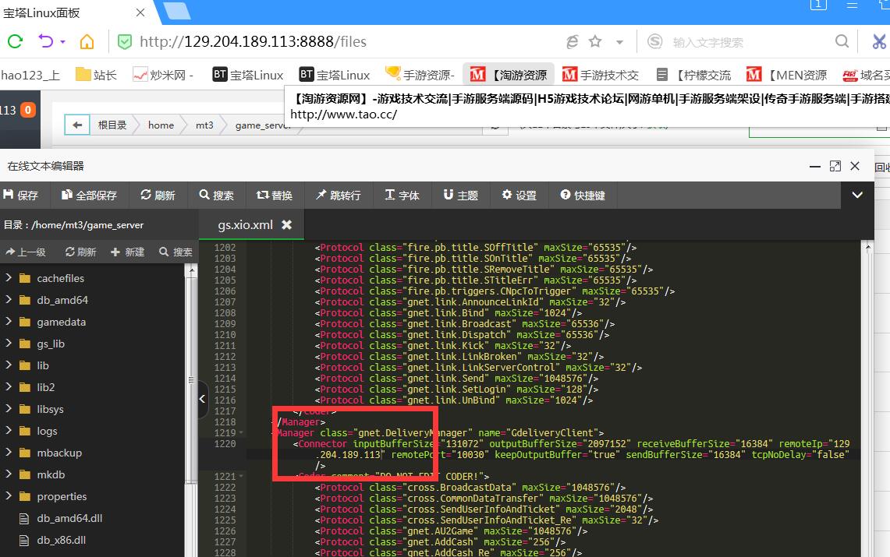Open Jump to line tool
The height and width of the screenshot is (557, 890).
pos(338,195)
